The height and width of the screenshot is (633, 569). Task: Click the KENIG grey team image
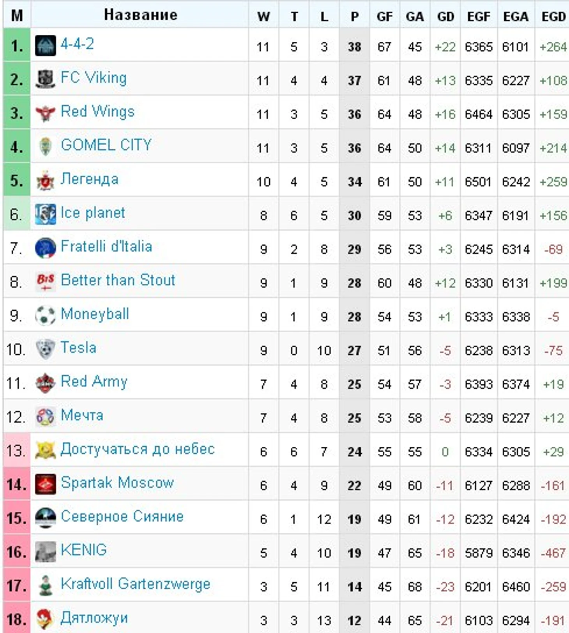point(45,552)
